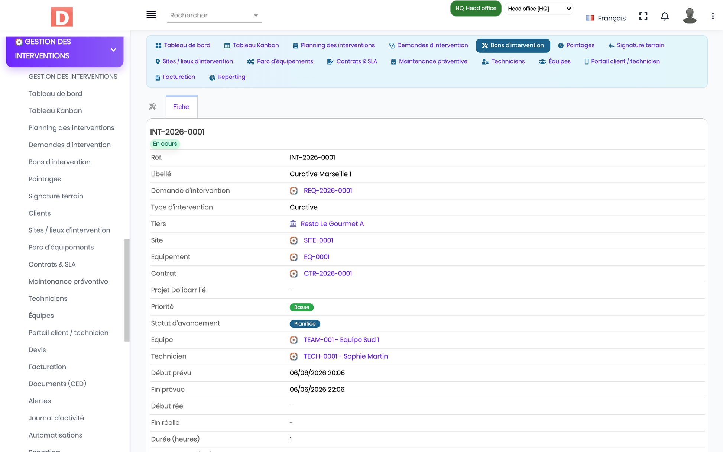Image resolution: width=723 pixels, height=452 pixels.
Task: Go to Planning des interventions tab
Action: 333,45
